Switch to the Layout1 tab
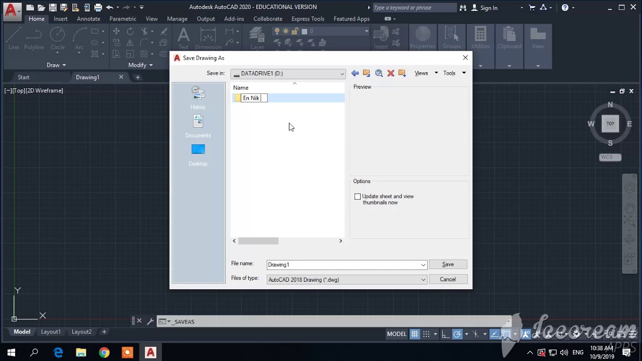Viewport: 642px width, 361px height. coord(51,331)
